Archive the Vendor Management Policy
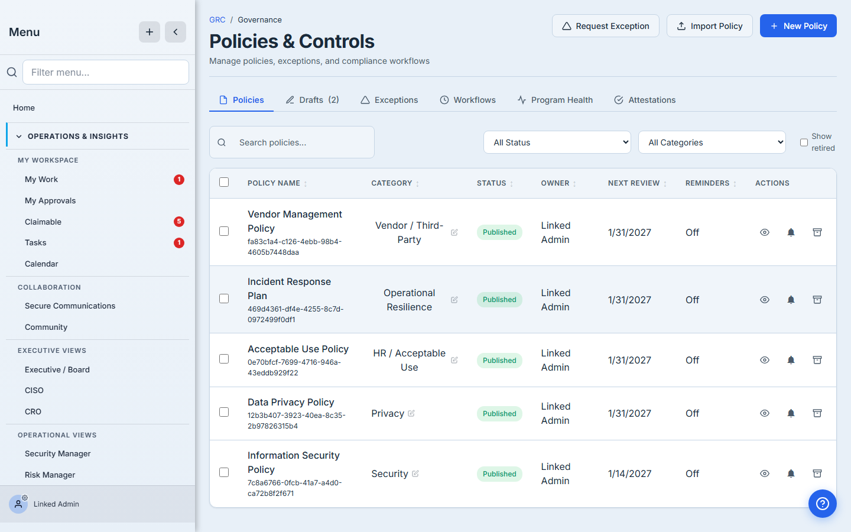 click(817, 232)
